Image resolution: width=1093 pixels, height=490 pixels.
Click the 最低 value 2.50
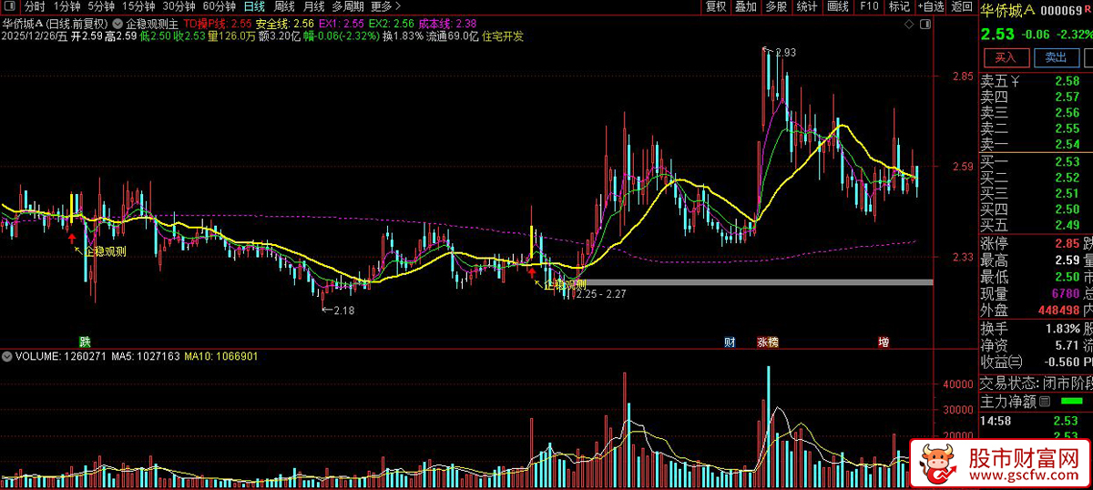[1067, 277]
